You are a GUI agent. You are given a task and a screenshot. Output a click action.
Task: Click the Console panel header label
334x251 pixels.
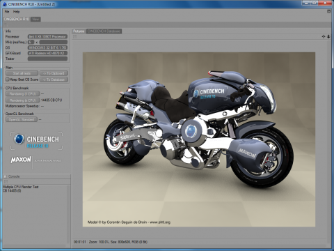pyautogui.click(x=14, y=176)
